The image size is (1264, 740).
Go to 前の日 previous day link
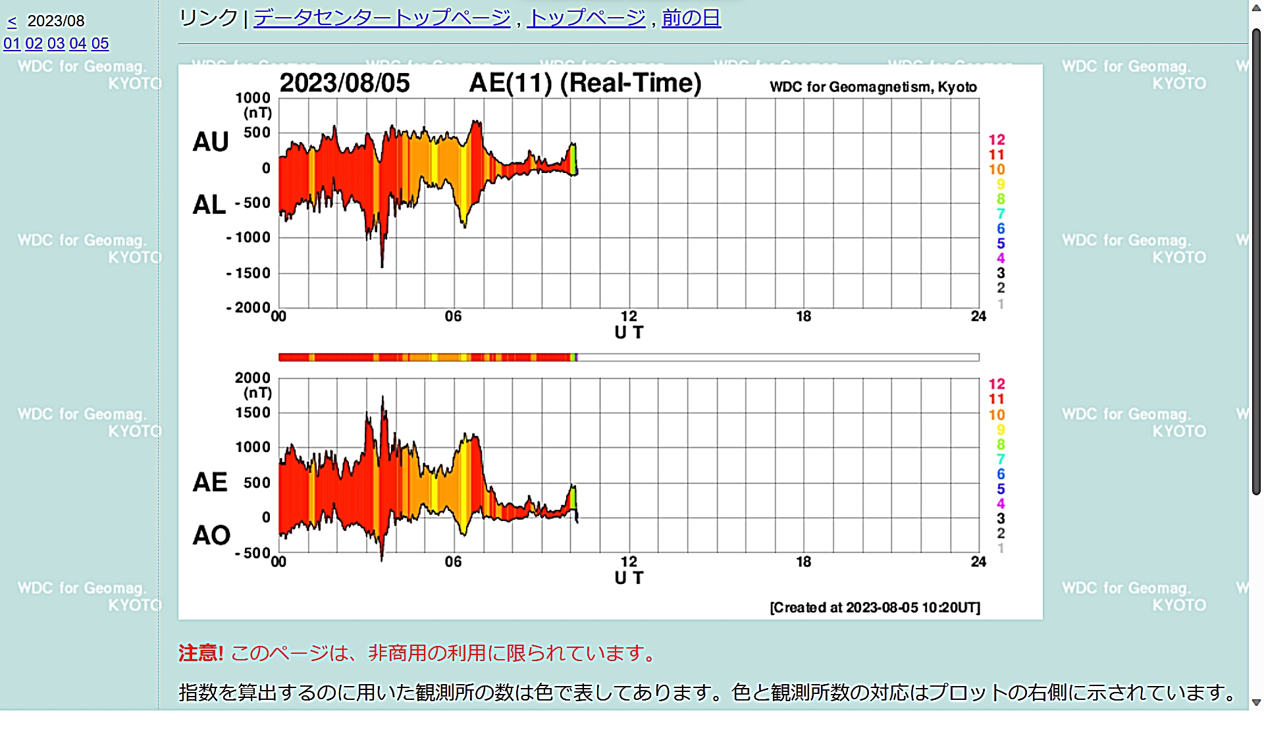pos(691,18)
